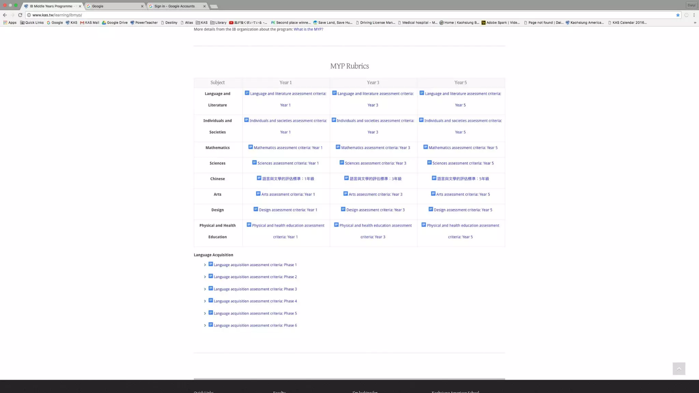Open the Quick Links bookmark folder

[32, 23]
